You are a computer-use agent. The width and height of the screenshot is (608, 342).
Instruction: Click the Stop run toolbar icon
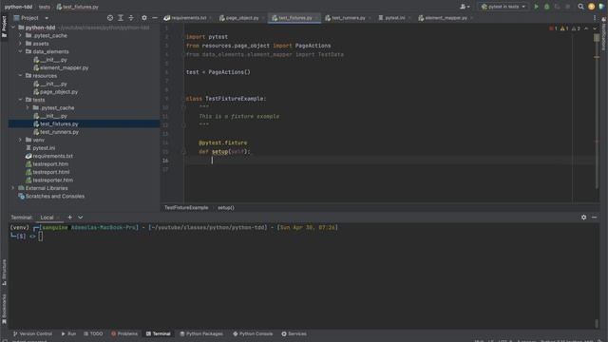click(568, 7)
